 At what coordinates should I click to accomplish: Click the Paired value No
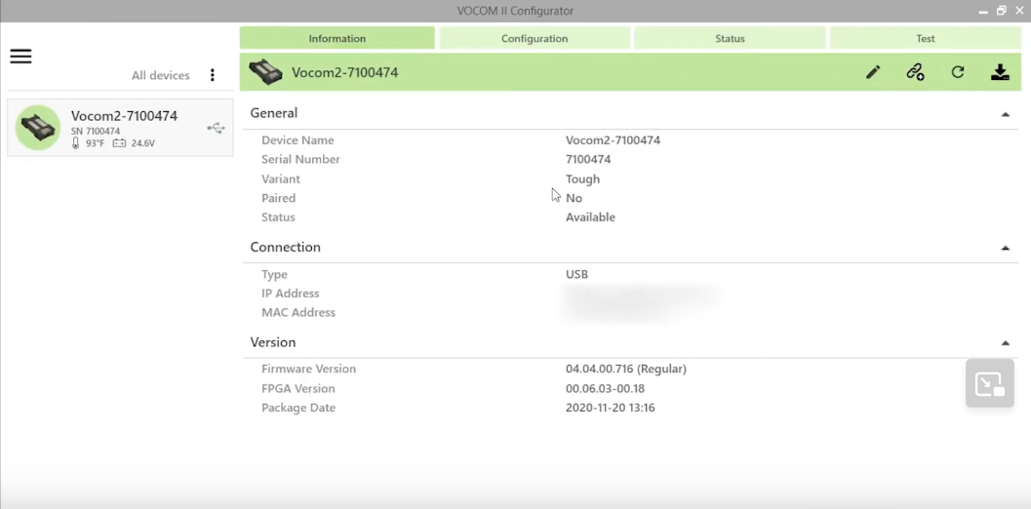(574, 198)
